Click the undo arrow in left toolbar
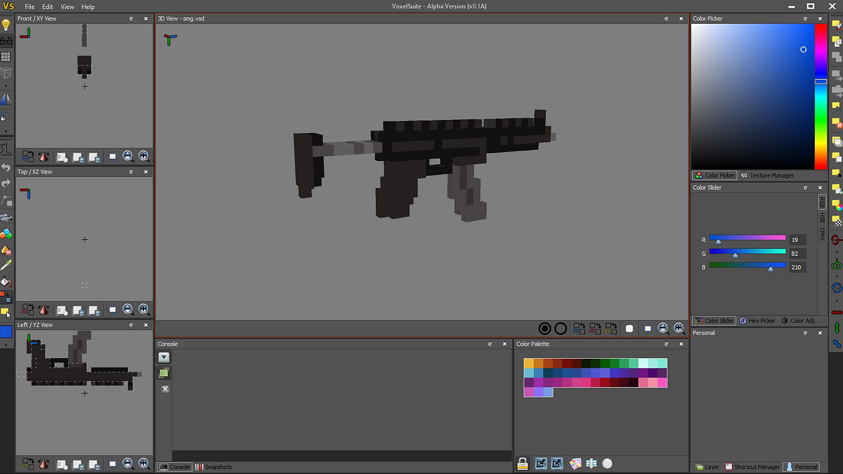The width and height of the screenshot is (843, 474). [6, 167]
